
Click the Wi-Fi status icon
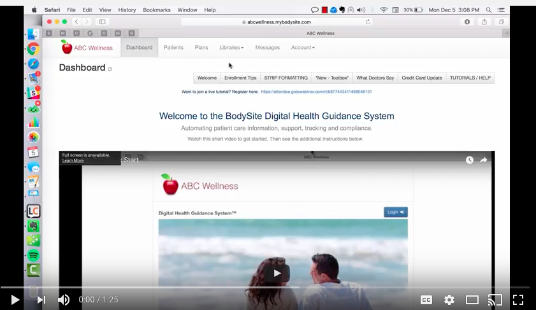click(x=384, y=10)
